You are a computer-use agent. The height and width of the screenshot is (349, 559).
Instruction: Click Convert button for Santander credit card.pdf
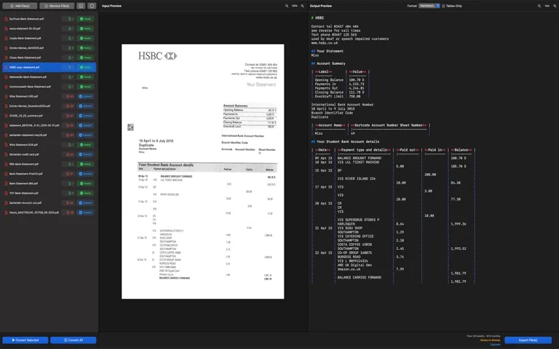click(85, 154)
